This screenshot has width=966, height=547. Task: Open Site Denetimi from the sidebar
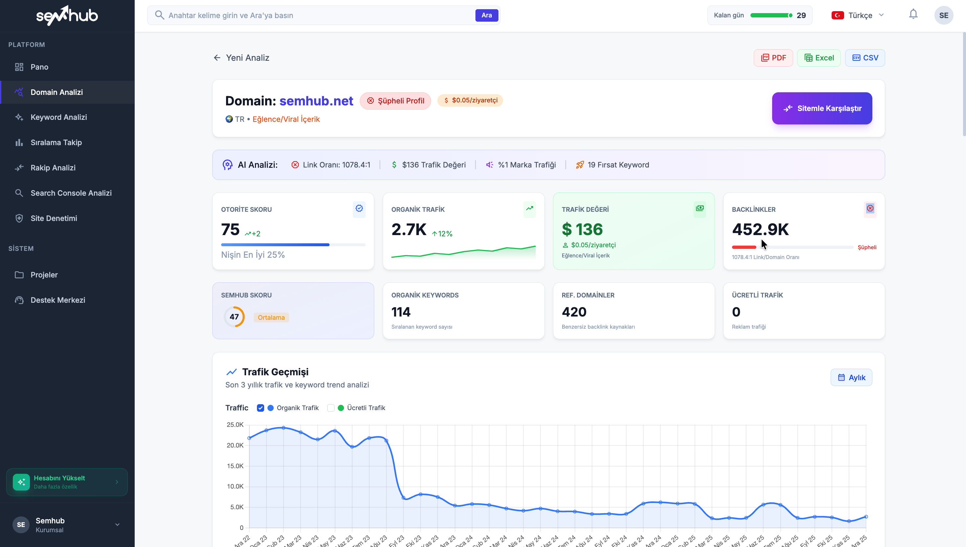click(x=54, y=218)
